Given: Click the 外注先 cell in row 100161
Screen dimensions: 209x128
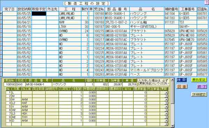Looking at the screenshot, I should tap(52, 18).
